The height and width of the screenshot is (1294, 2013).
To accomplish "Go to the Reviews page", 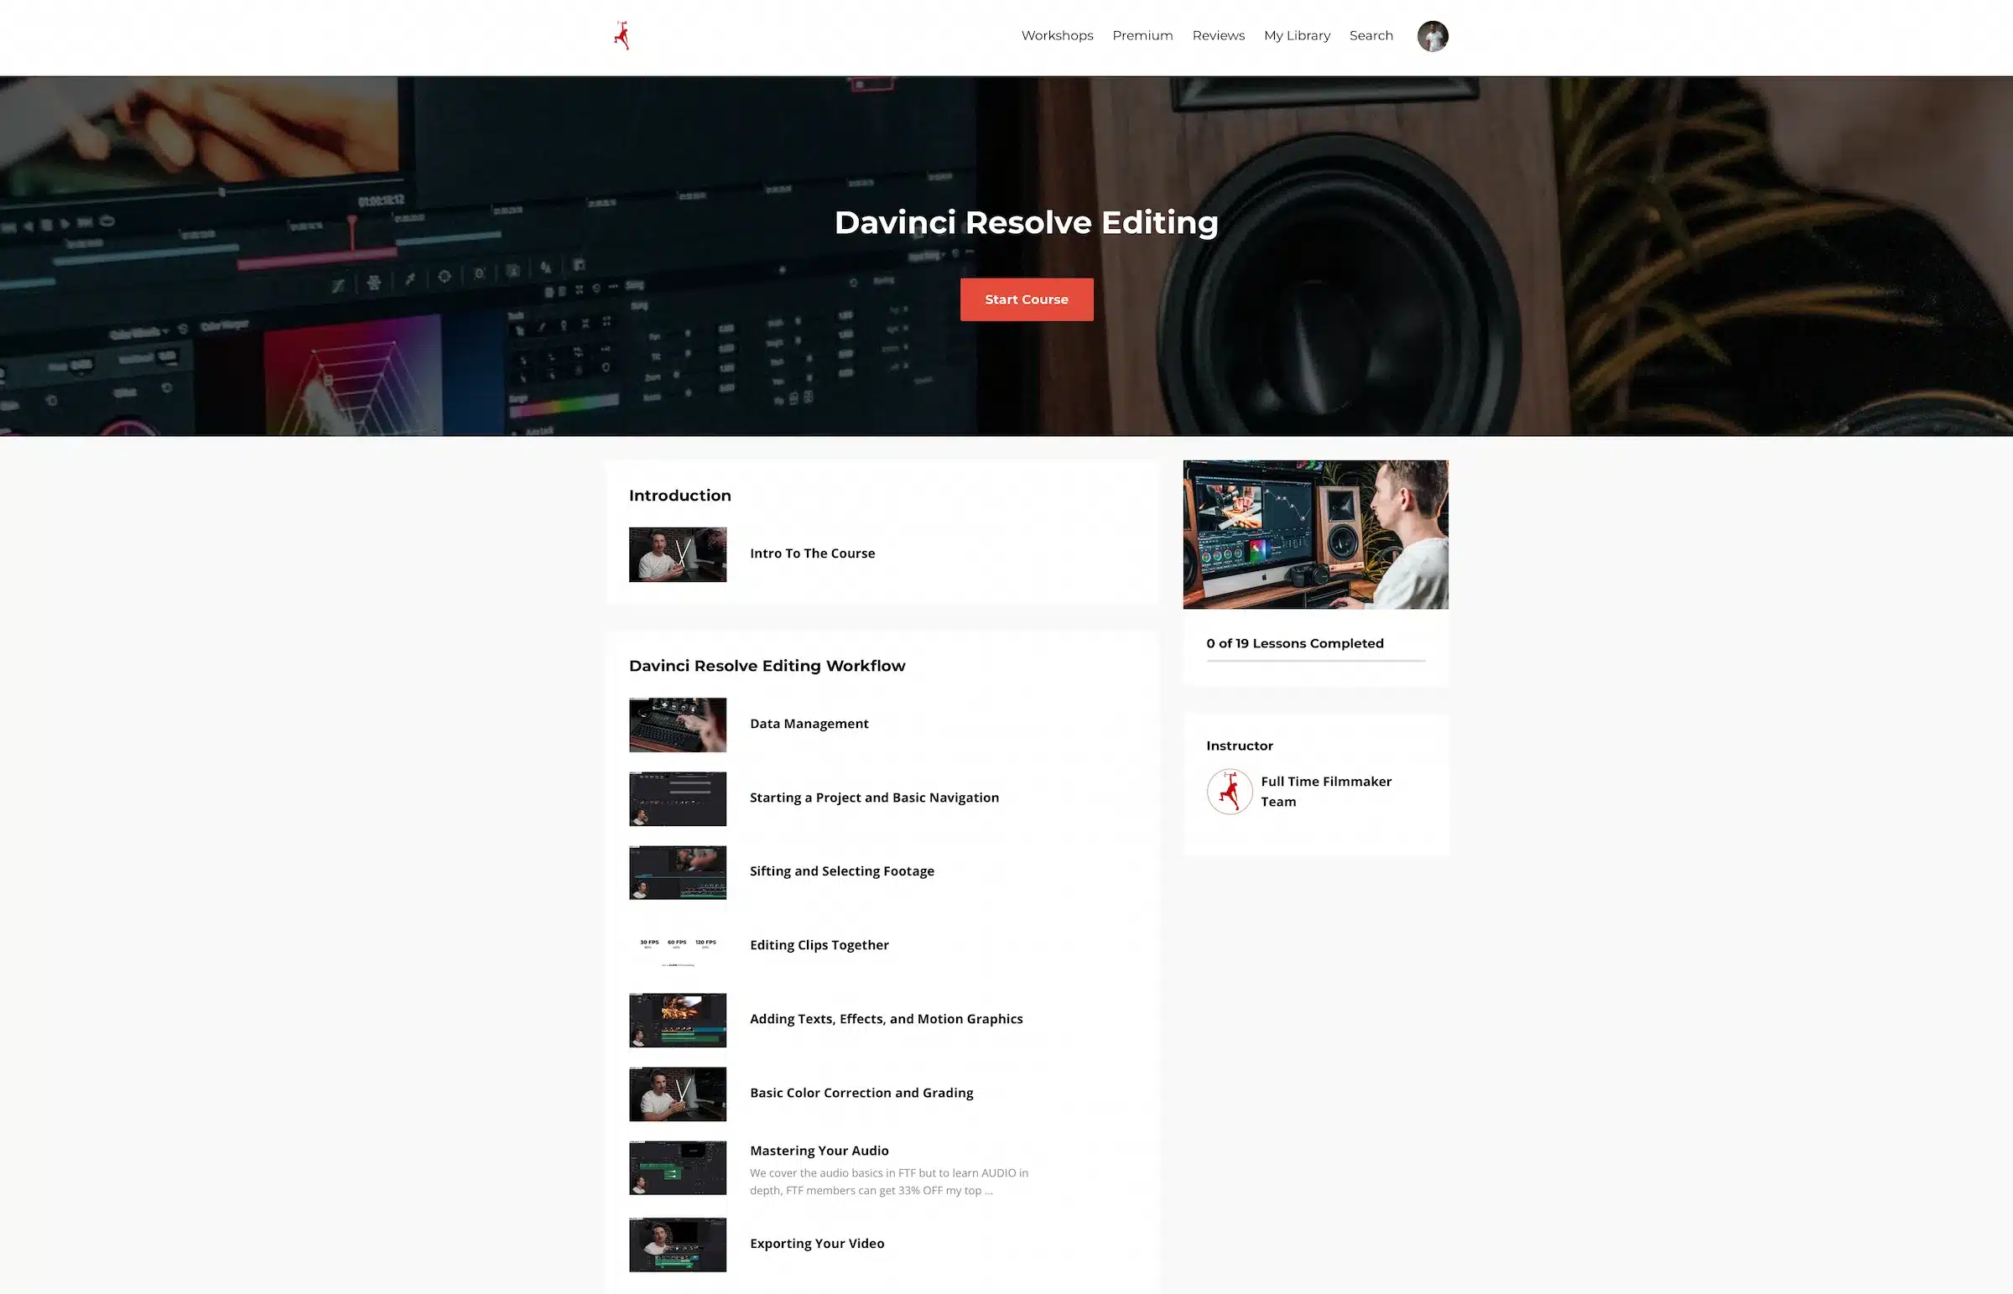I will click(x=1218, y=35).
